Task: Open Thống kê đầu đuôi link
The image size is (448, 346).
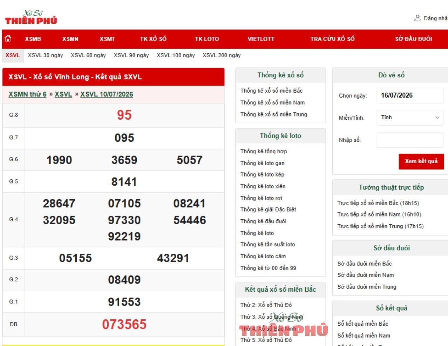Action: tap(263, 221)
